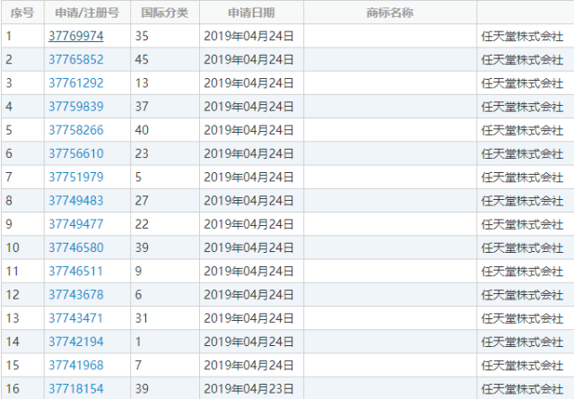This screenshot has width=574, height=399.
Task: Open application number 37758266
Action: (76, 130)
